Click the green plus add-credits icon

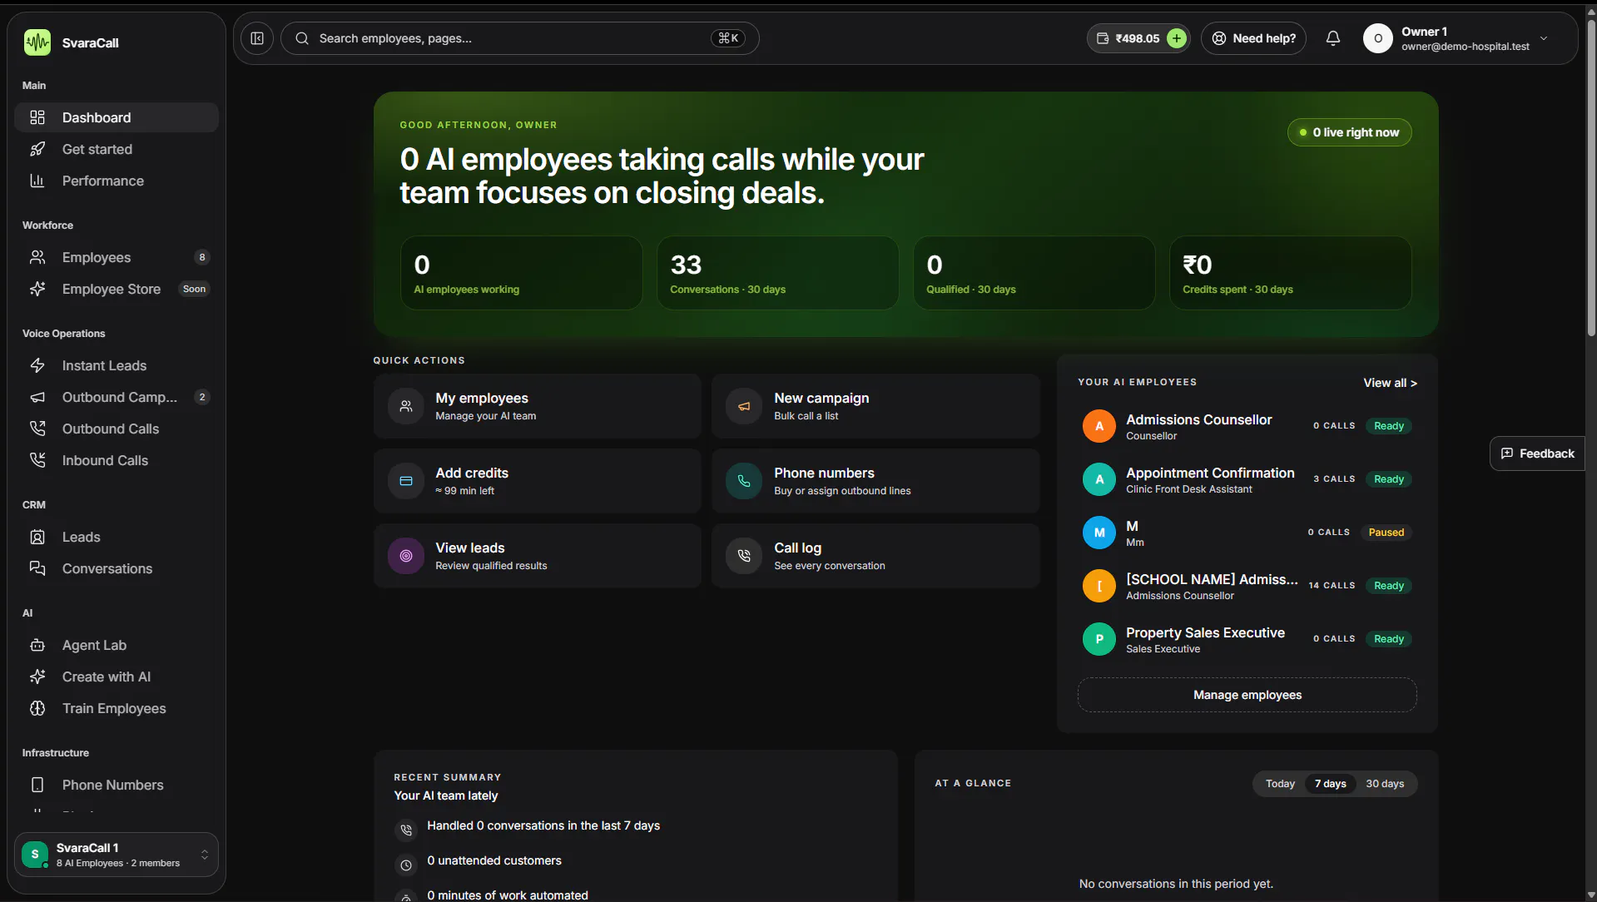point(1176,38)
